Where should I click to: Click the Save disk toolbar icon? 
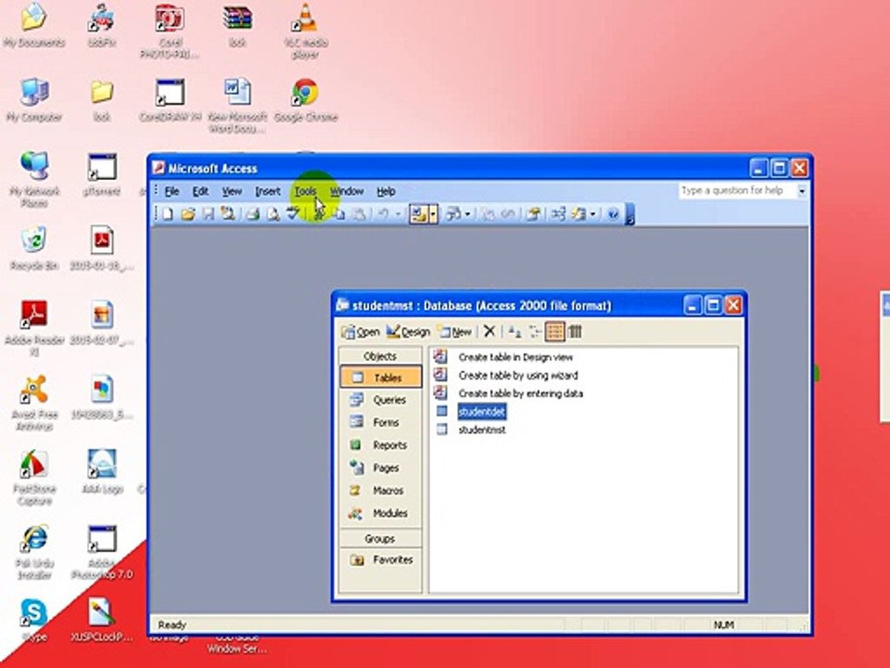pos(209,214)
